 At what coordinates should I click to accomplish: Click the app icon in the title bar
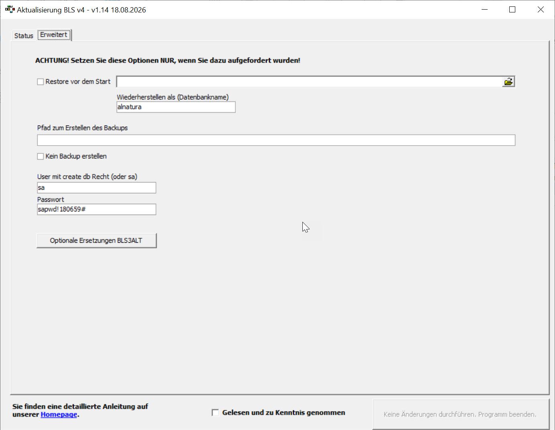click(x=10, y=9)
